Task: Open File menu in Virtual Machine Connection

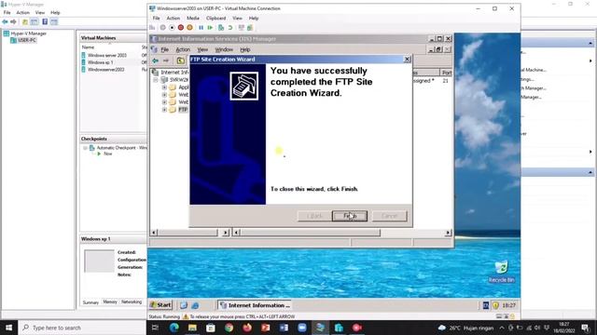Action: 156,18
